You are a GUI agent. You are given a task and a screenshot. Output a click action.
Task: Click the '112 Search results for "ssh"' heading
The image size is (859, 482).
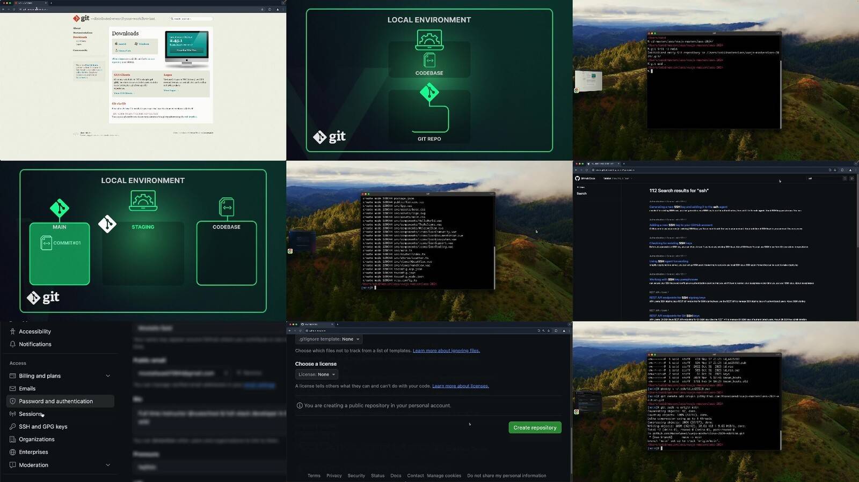679,190
